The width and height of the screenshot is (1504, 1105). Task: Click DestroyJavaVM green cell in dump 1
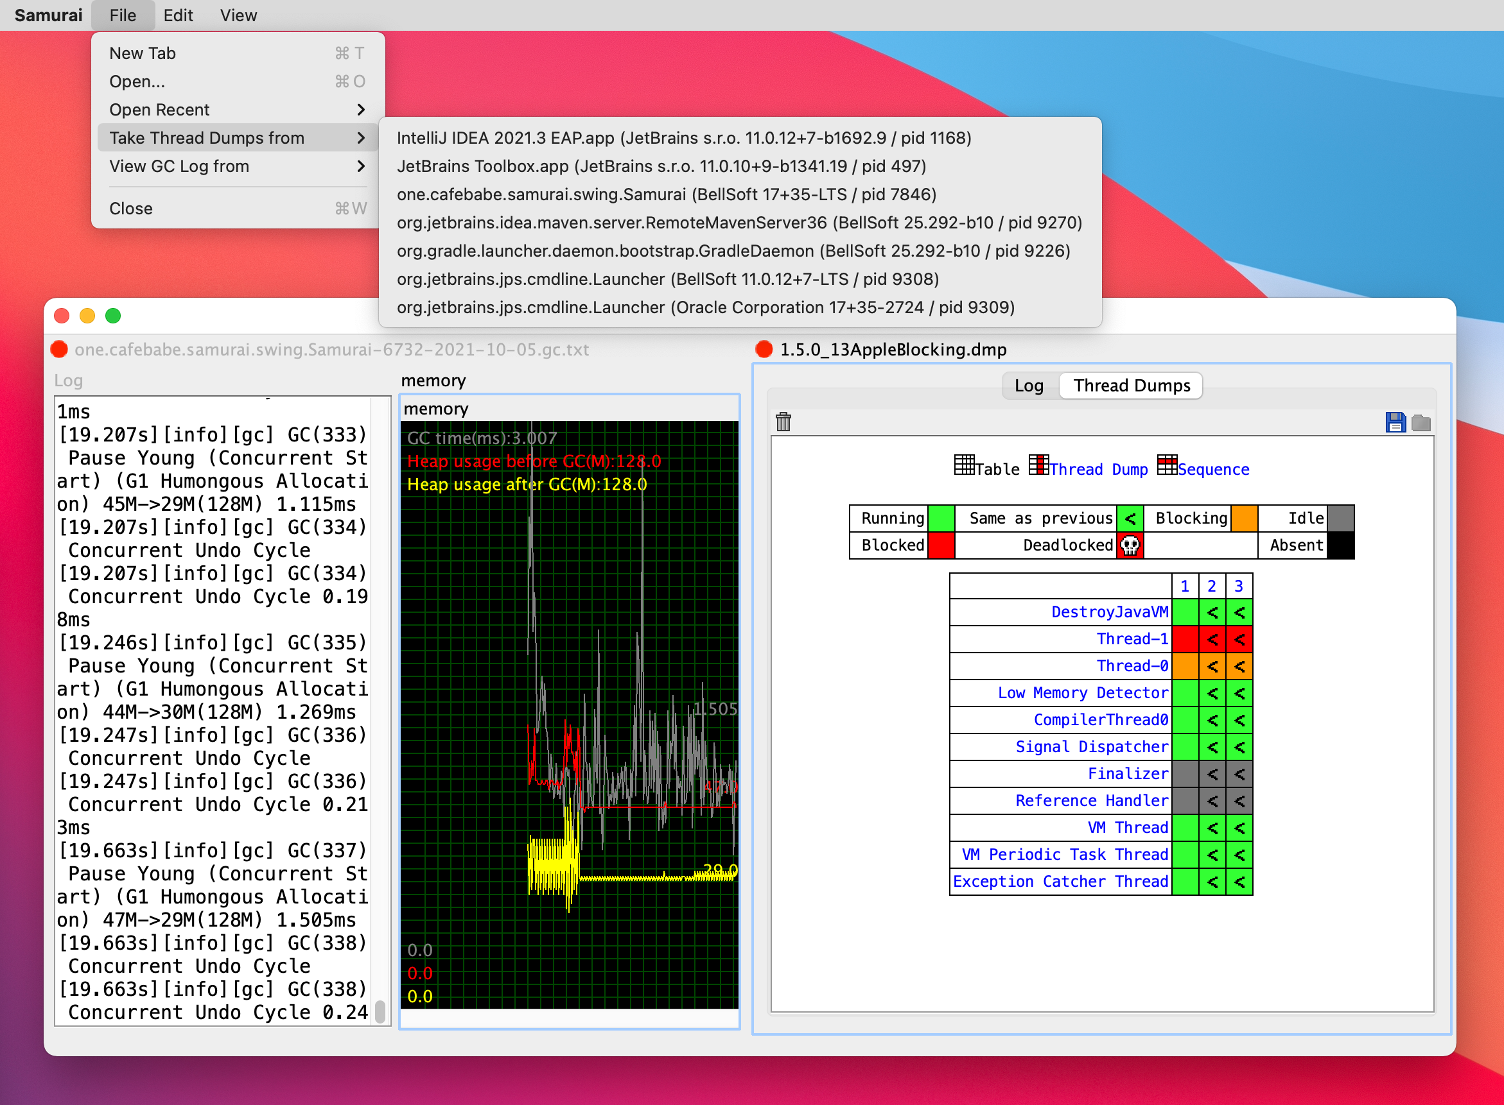tap(1185, 613)
